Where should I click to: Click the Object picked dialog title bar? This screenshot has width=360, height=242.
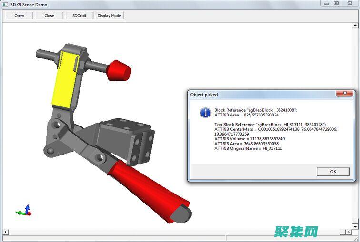(x=257, y=94)
